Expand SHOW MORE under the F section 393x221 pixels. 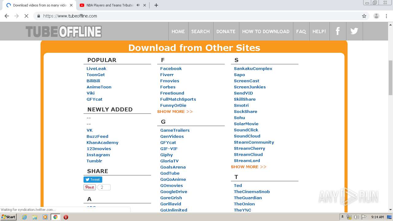[175, 111]
